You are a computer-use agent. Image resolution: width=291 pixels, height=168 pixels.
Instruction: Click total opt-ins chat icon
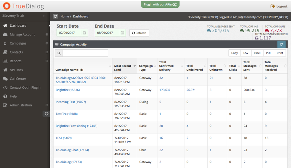pos(242,31)
